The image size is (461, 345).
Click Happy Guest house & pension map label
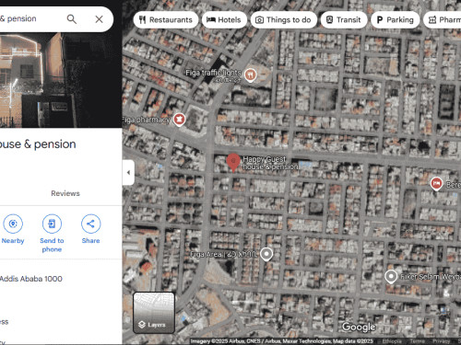click(270, 163)
